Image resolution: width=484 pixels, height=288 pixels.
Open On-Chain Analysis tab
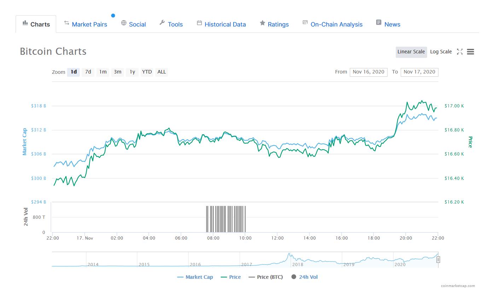coord(332,24)
